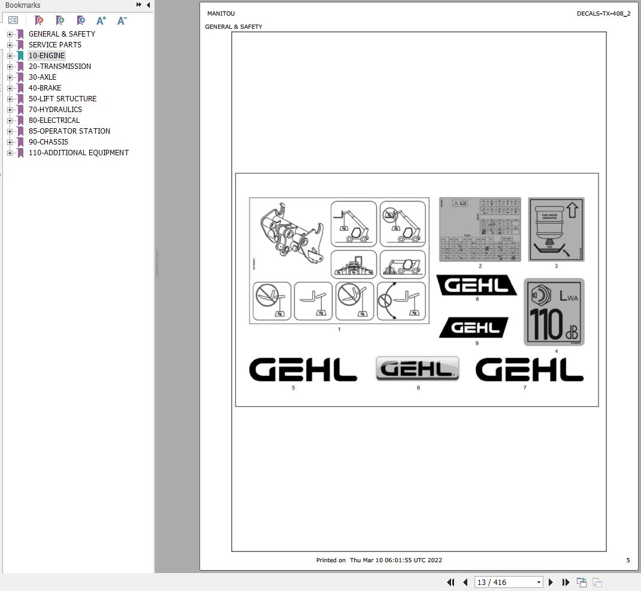The width and height of the screenshot is (641, 591).
Task: Click the DECALS-TX-408_2 page header text
Action: tap(603, 14)
